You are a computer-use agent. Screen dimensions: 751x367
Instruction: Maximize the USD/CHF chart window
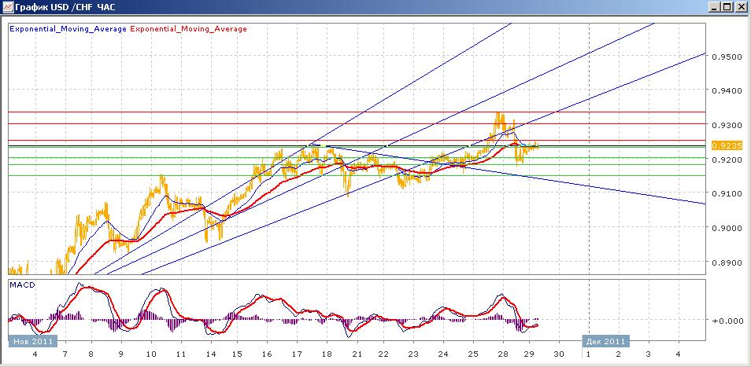click(727, 7)
